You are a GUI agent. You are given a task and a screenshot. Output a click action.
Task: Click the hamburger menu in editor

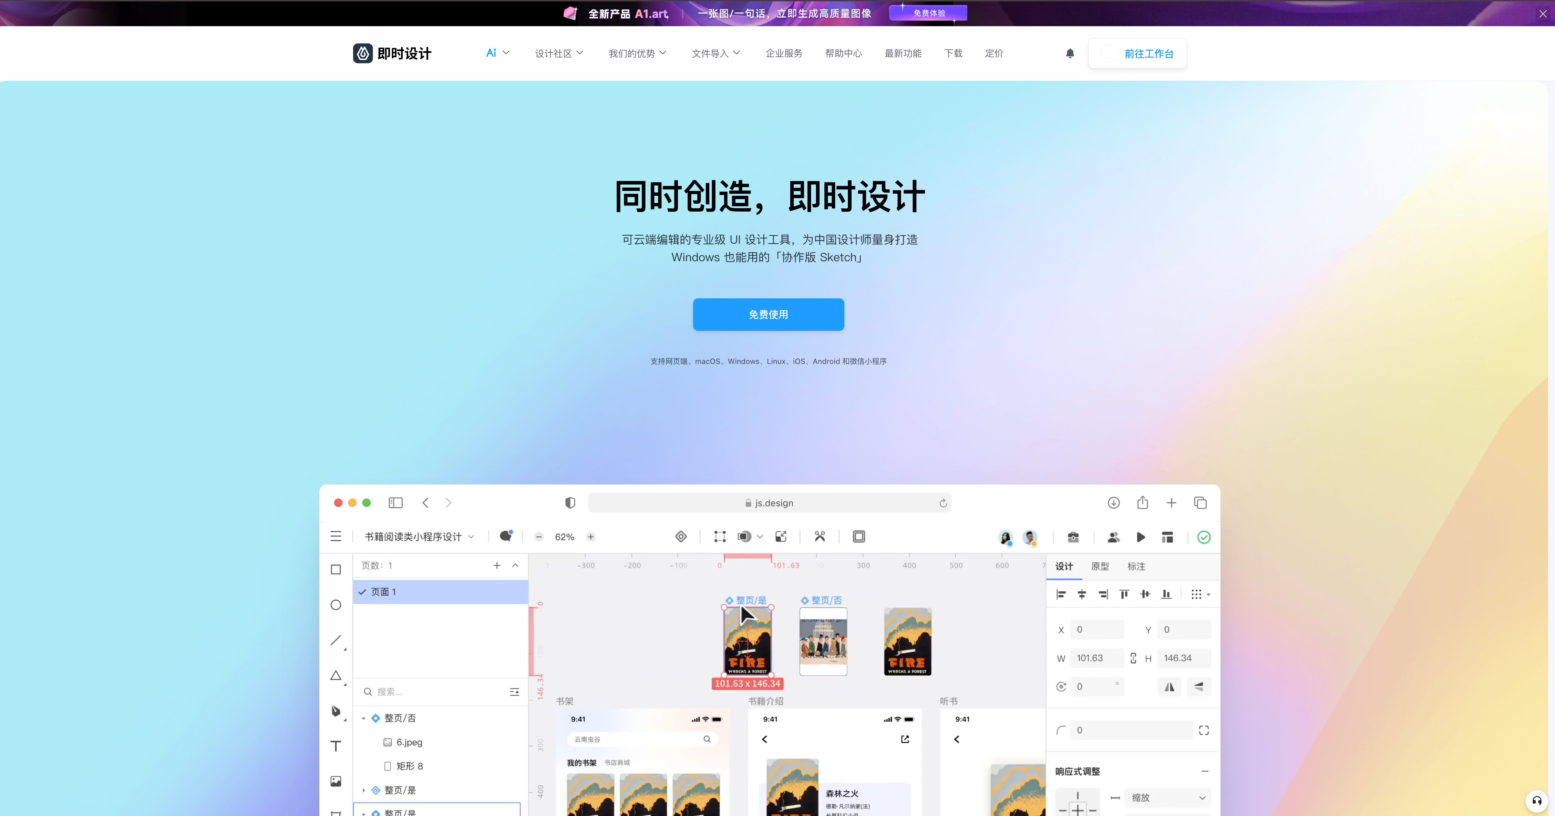(336, 536)
